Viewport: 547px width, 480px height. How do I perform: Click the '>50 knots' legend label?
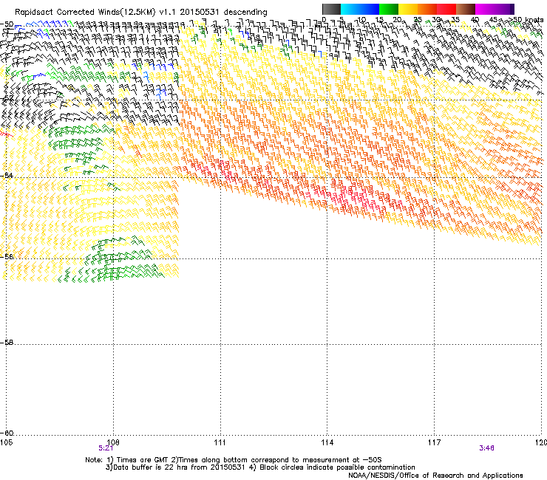point(526,20)
